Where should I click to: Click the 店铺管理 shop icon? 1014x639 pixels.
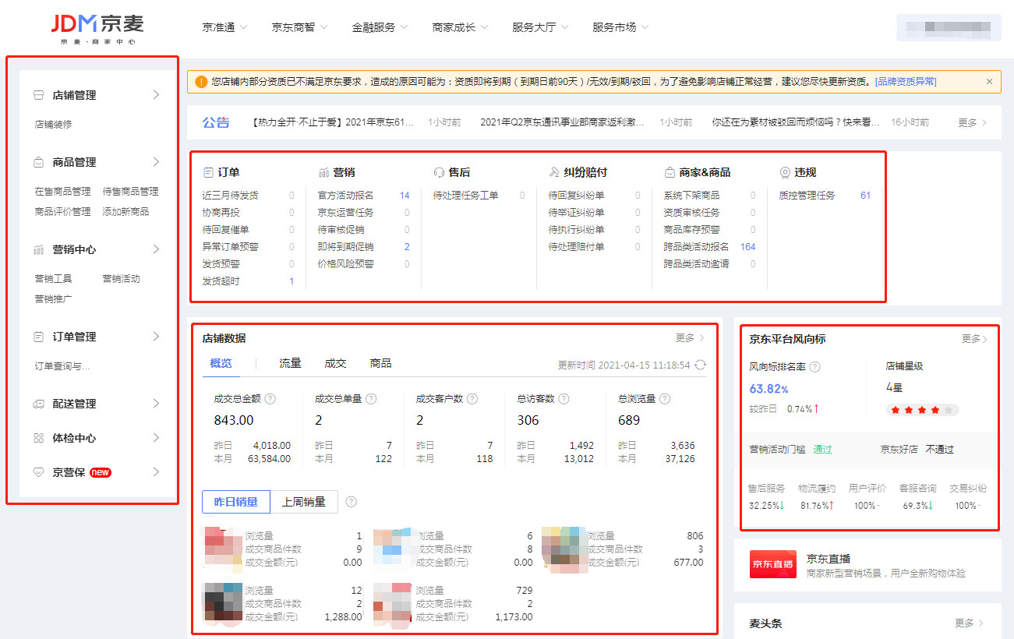point(38,95)
